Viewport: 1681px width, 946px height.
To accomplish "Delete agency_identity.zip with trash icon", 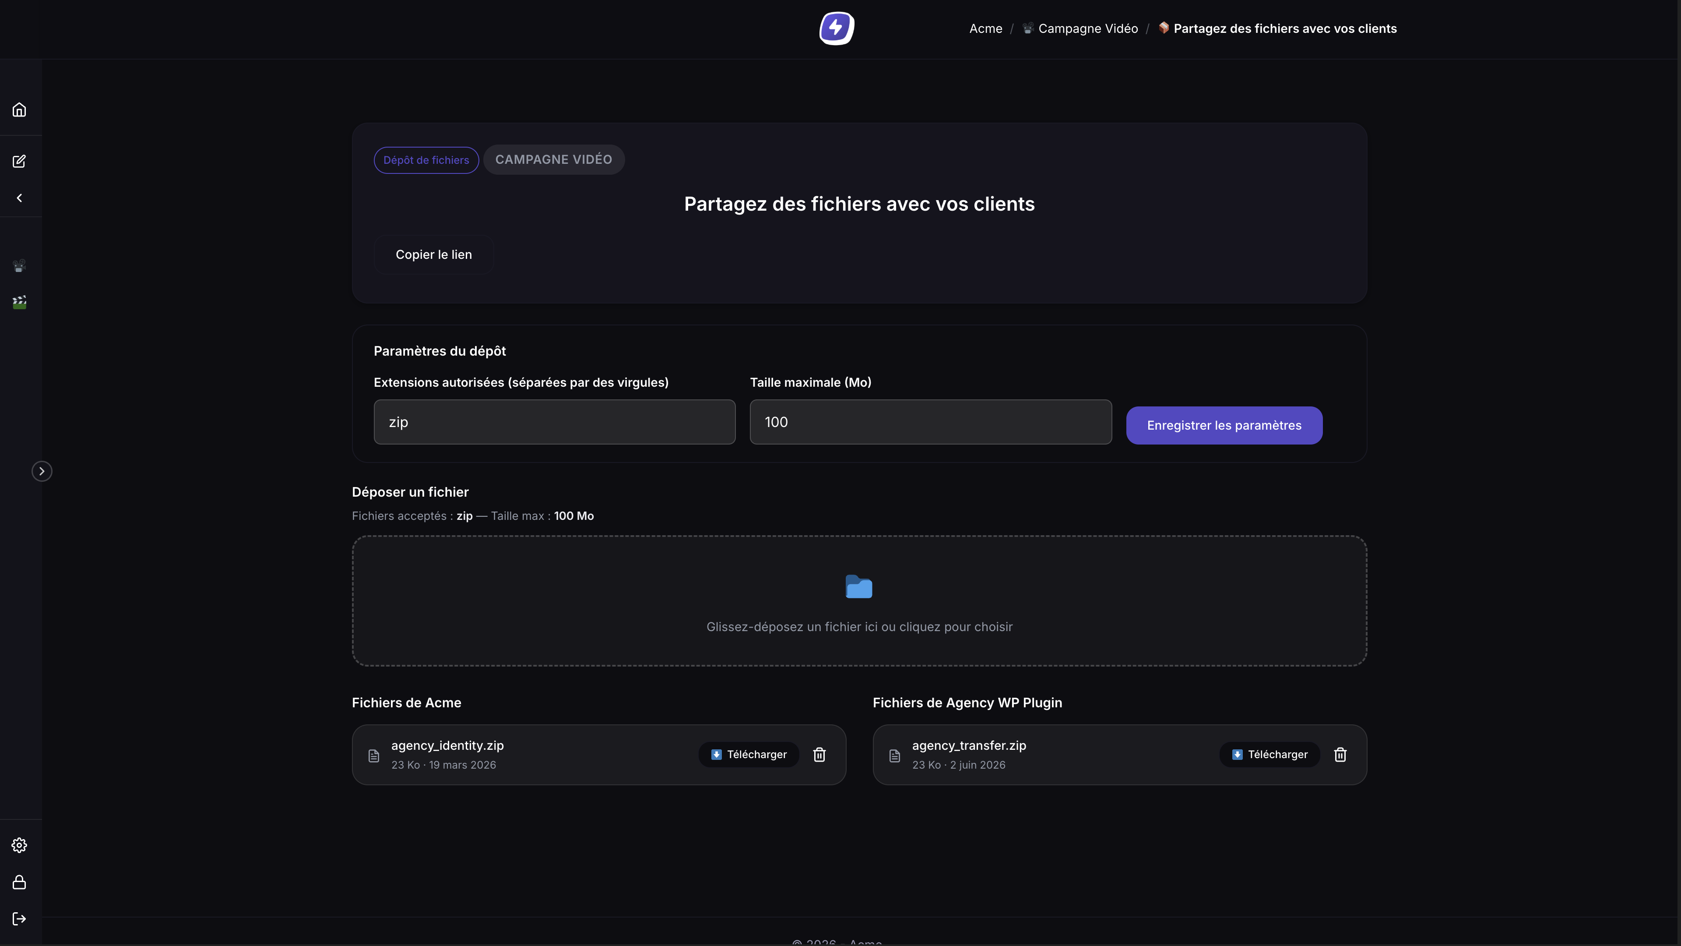I will (x=819, y=755).
